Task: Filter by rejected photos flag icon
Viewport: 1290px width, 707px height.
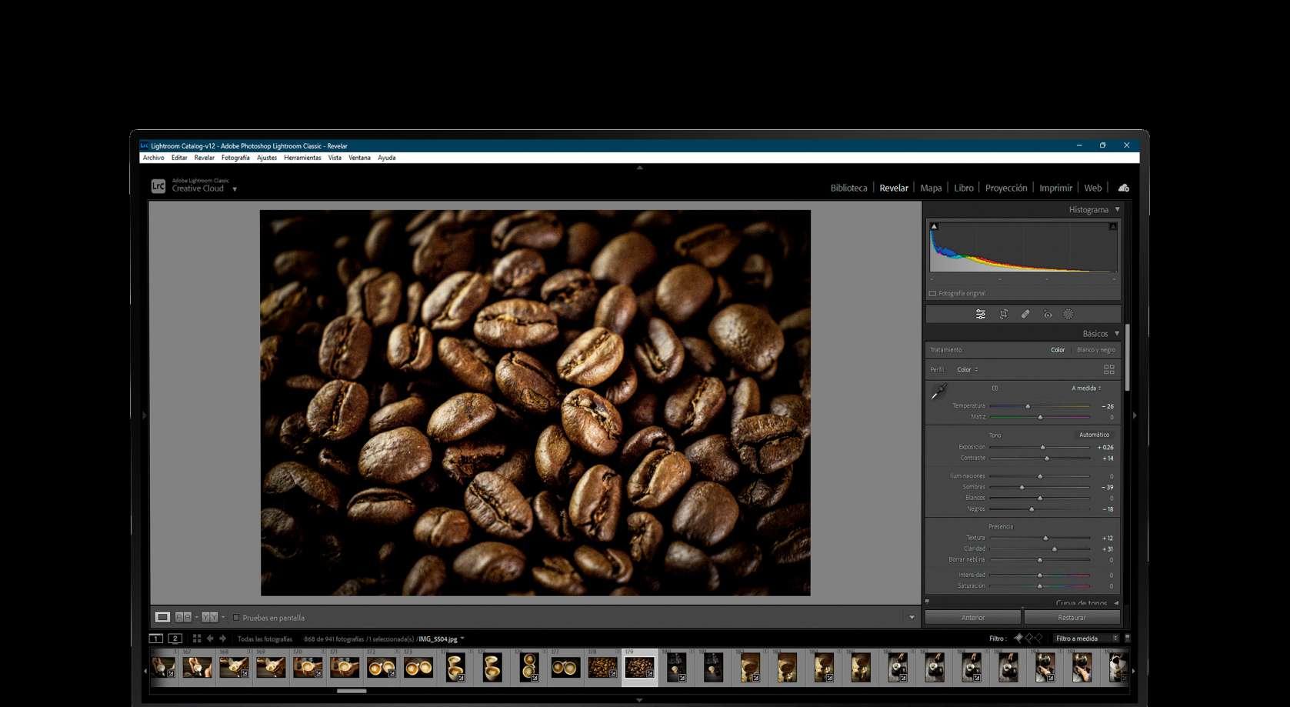Action: click(1038, 639)
